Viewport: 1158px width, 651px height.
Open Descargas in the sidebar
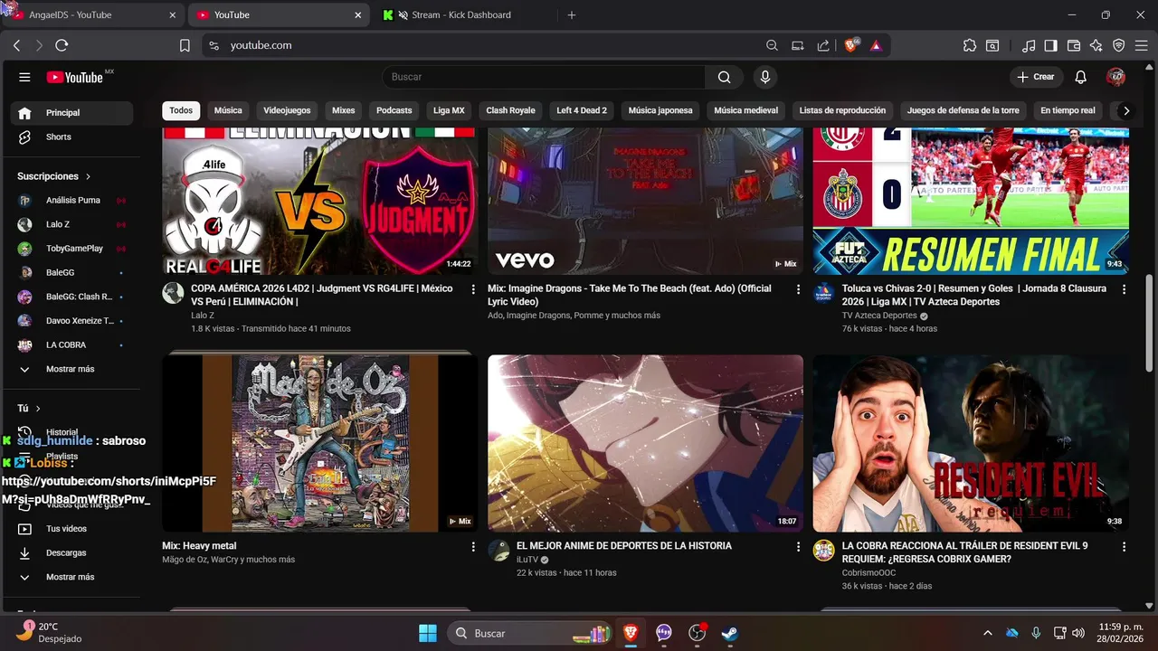click(x=71, y=552)
